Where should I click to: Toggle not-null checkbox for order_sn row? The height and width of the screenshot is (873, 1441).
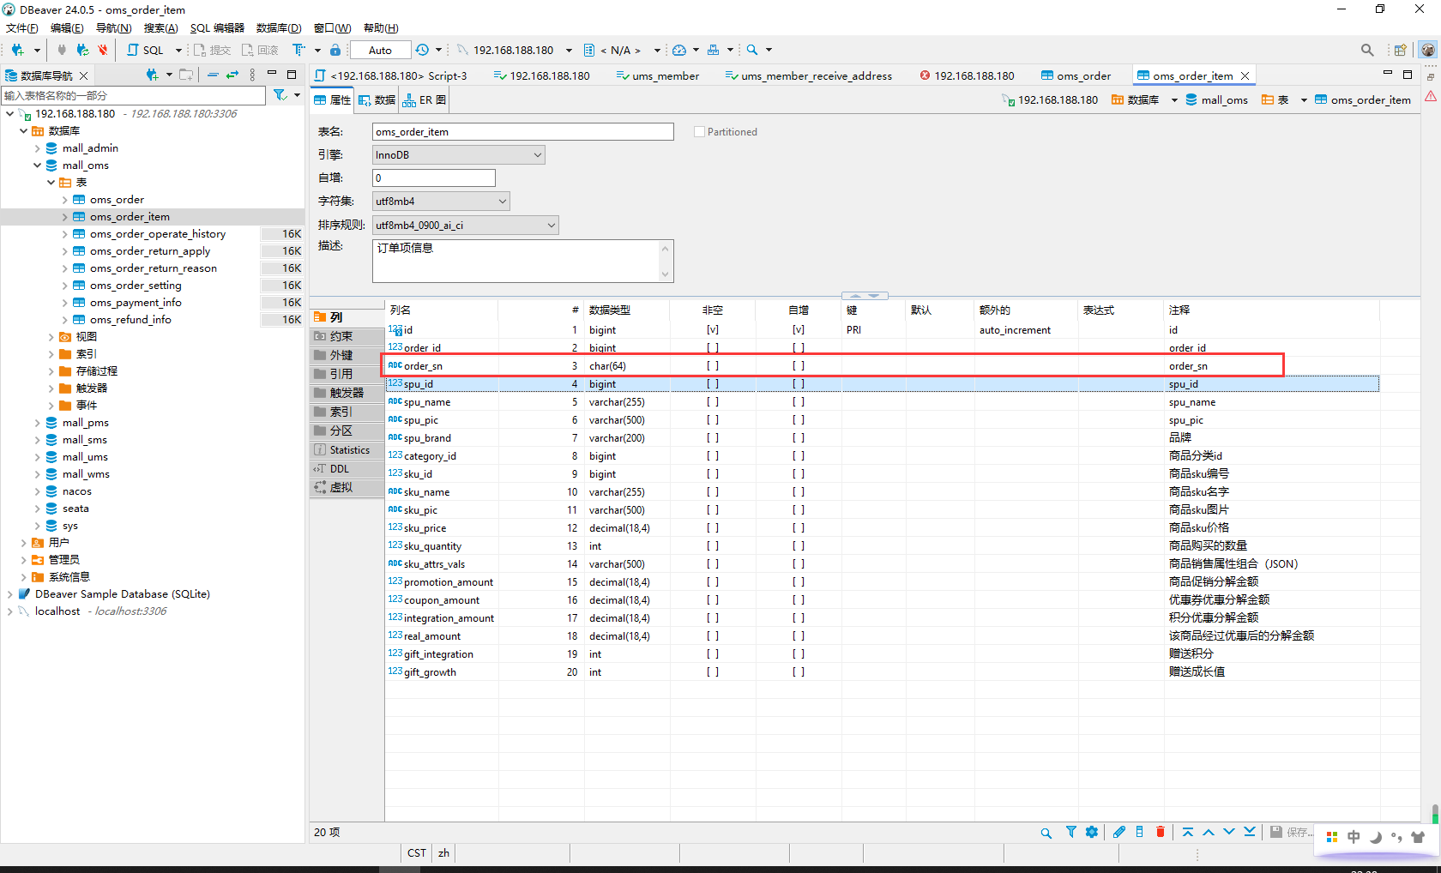(x=713, y=366)
